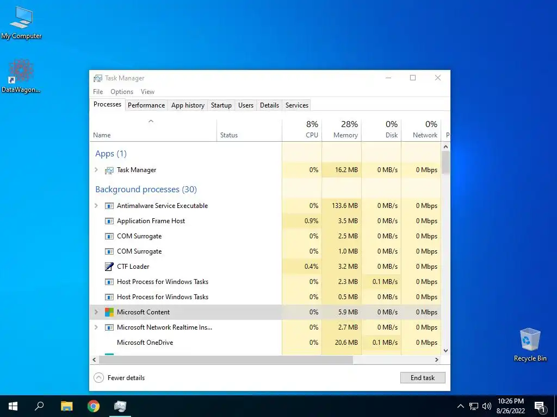Open the notification action center

[x=540, y=407]
